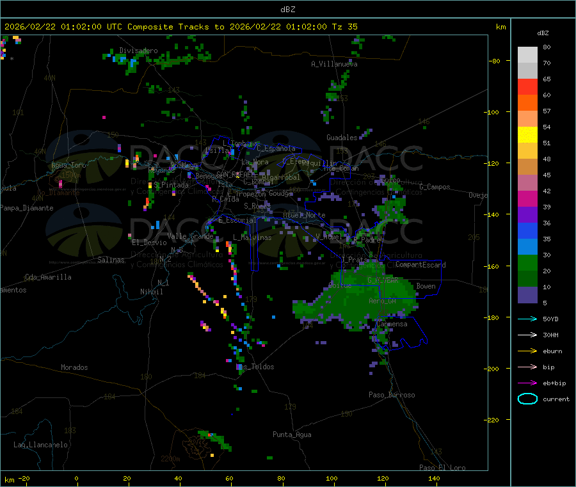Screen dimensions: 576x487
Task: Select the purple 36-39 dBZ swatch
Action: point(527,215)
